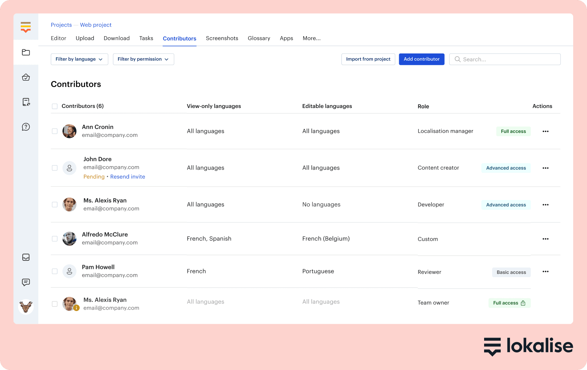Check the box for Pam Howell

point(55,271)
